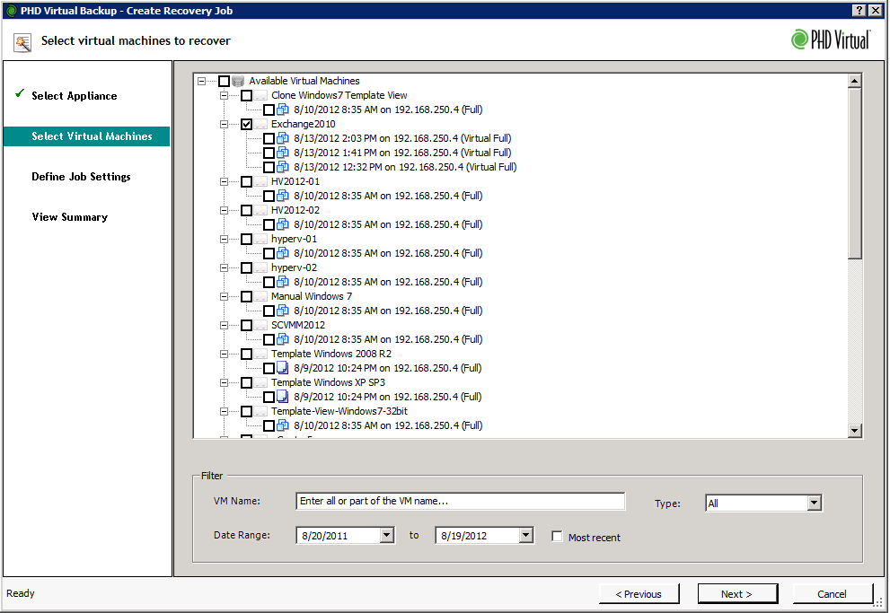Viewport: 890px width, 613px height.
Task: Click the VM list scroll down arrow
Action: [855, 431]
